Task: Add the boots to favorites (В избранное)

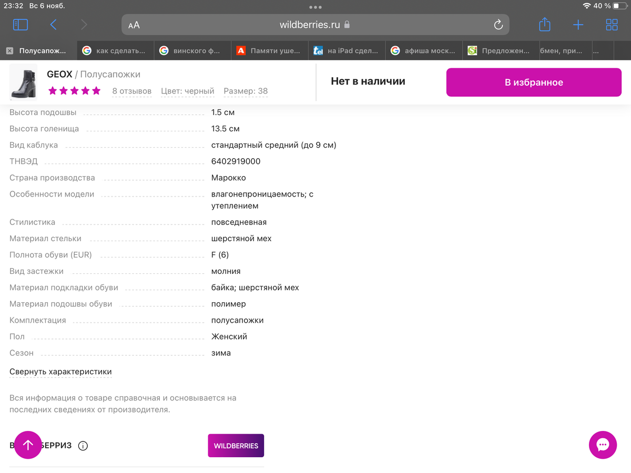Action: click(x=534, y=82)
